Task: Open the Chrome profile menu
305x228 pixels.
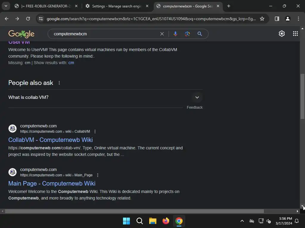Action: tap(287, 19)
